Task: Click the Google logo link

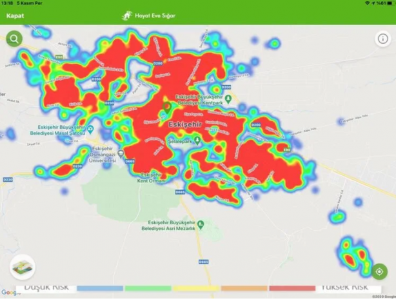Action: tap(10, 293)
